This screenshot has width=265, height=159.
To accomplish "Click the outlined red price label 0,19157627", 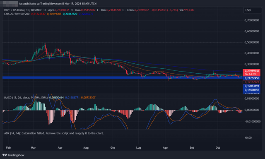I will click(252, 82).
